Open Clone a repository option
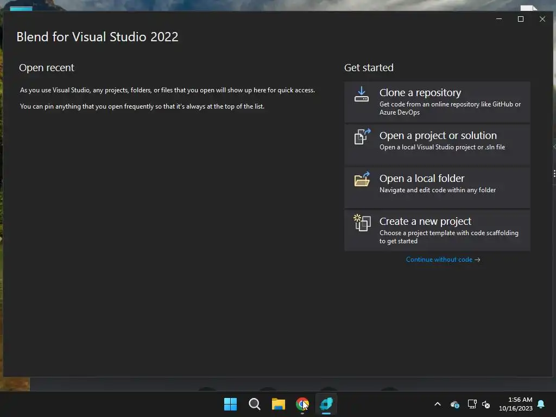The image size is (556, 417). pos(437,102)
